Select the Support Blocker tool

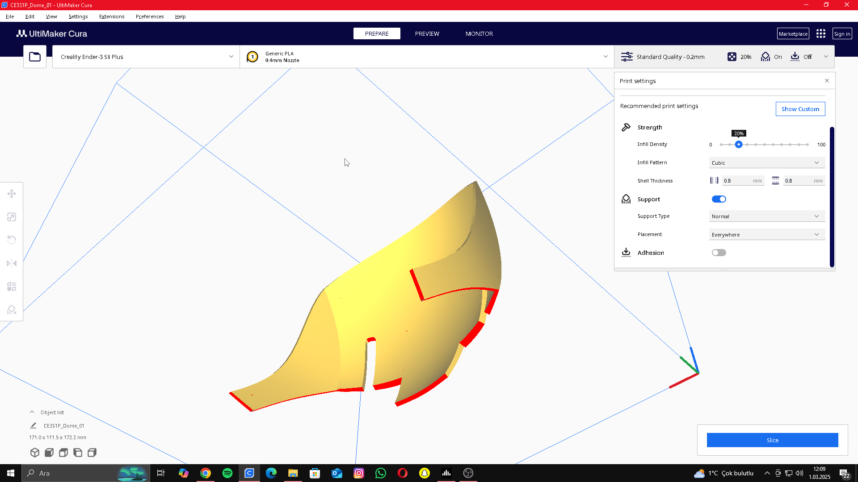click(12, 310)
